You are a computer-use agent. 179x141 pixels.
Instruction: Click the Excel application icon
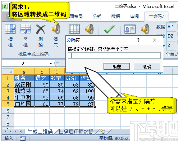pyautogui.click(x=5, y=6)
